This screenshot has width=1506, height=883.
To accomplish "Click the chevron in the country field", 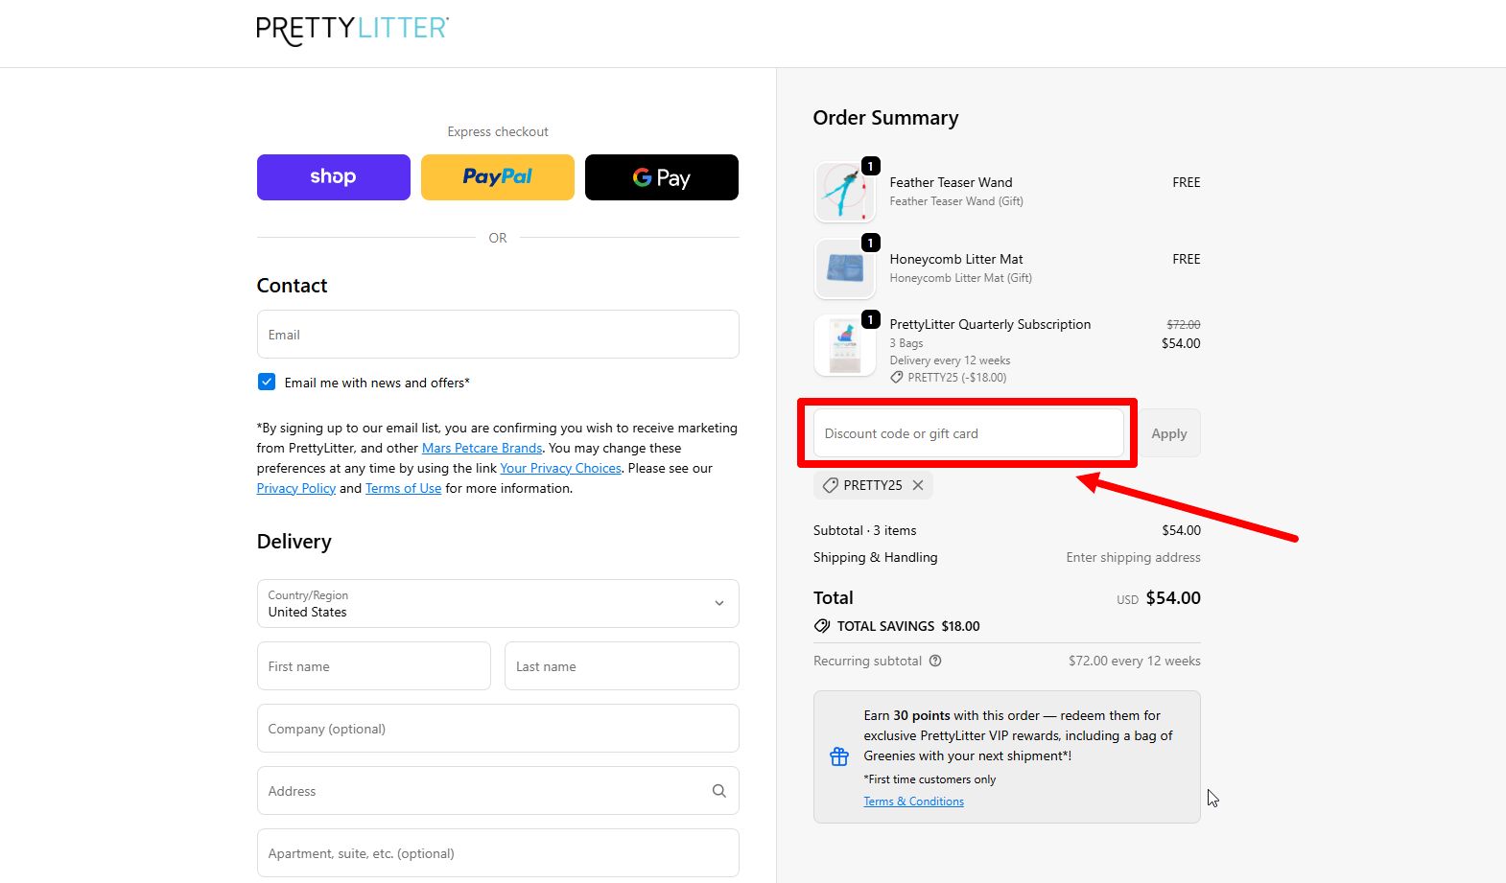I will click(x=718, y=603).
